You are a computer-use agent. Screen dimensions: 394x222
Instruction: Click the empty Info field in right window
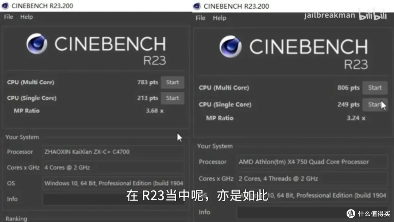click(312, 213)
